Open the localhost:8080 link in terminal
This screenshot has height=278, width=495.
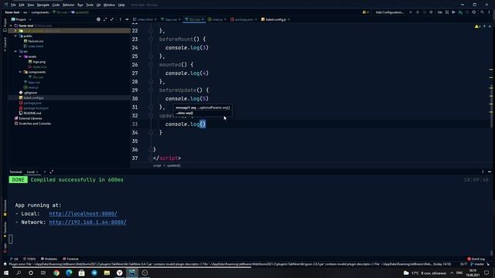83,214
